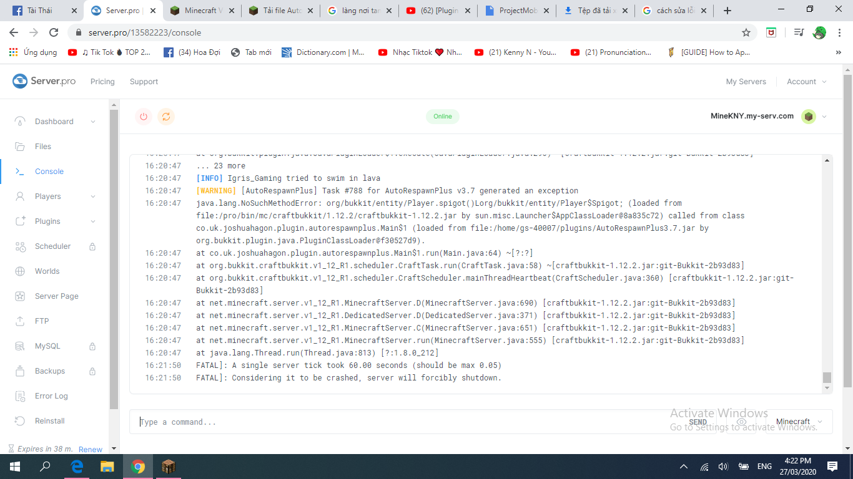This screenshot has height=479, width=853.
Task: Go back with the browser back arrow
Action: pyautogui.click(x=14, y=32)
